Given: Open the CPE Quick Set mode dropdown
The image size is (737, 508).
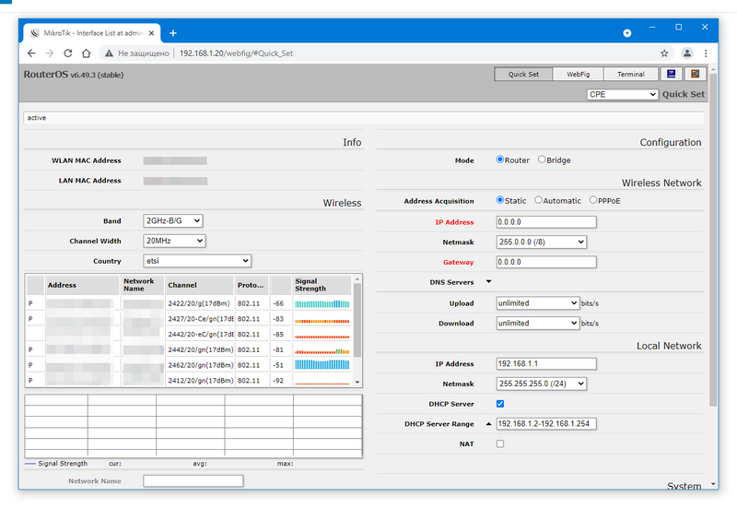Looking at the screenshot, I should click(623, 95).
